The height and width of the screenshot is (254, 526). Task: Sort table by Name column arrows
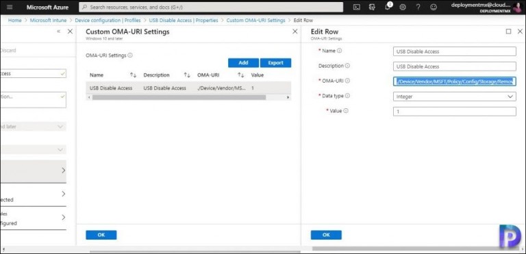[133, 75]
